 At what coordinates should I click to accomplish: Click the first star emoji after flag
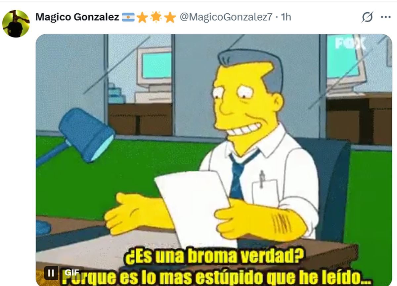tap(142, 17)
